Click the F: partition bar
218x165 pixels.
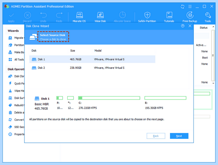click(x=60, y=98)
